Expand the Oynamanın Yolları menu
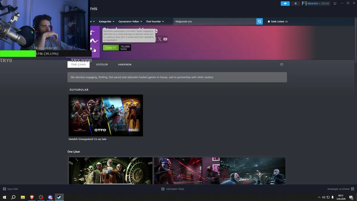The image size is (357, 201). tap(130, 21)
